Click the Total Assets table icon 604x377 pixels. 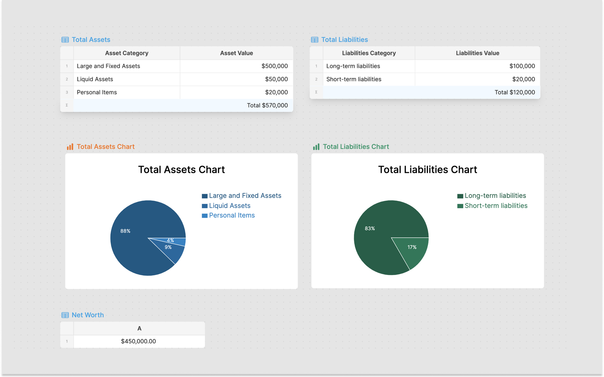65,40
